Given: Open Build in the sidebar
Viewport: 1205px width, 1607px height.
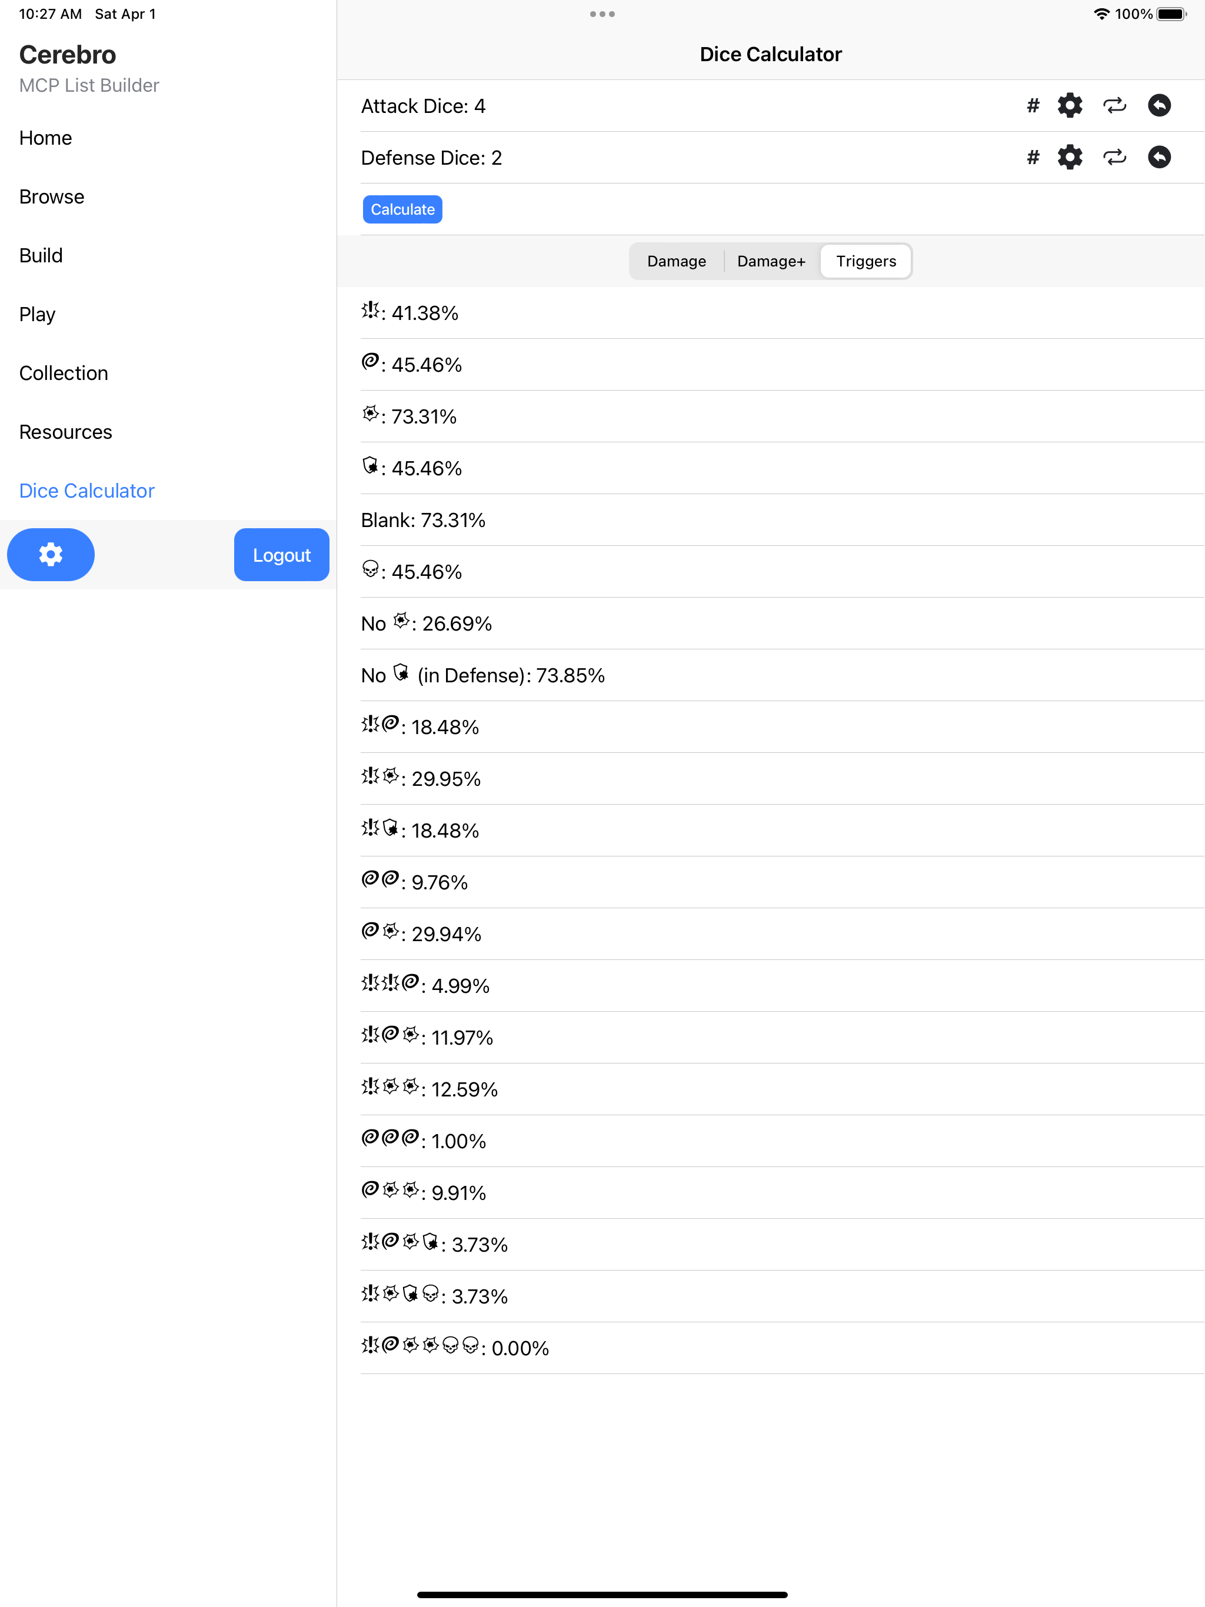Looking at the screenshot, I should [x=41, y=256].
